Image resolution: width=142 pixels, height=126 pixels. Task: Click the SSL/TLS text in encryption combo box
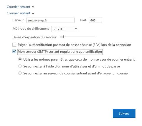click(x=59, y=29)
